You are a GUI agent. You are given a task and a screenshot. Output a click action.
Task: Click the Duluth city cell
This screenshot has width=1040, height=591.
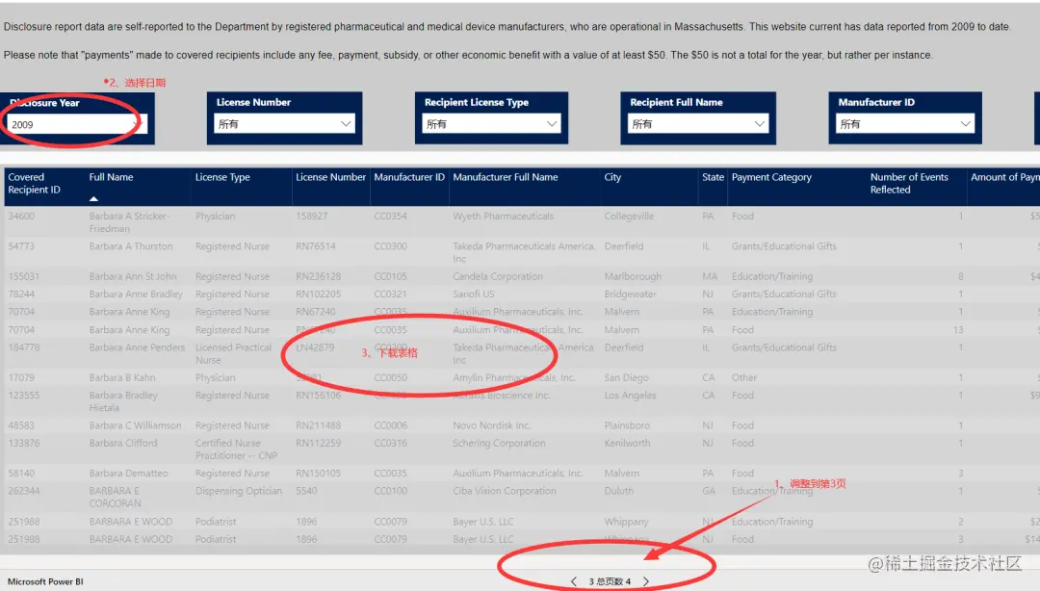[618, 491]
